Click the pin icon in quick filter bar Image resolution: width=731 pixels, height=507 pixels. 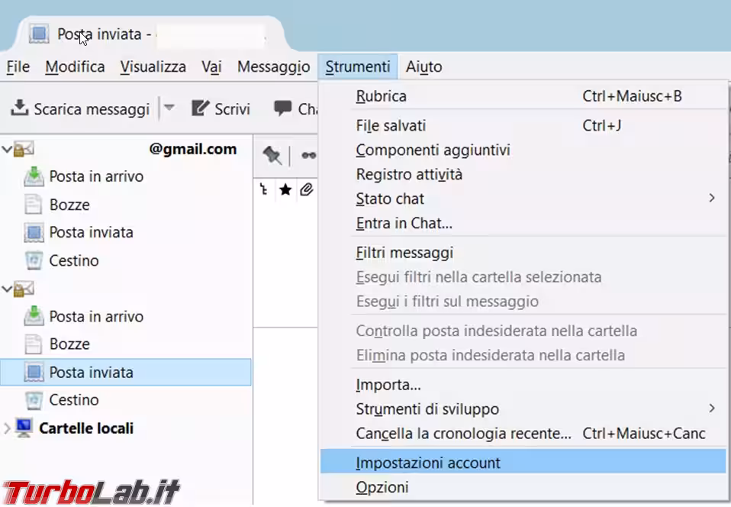[x=272, y=155]
